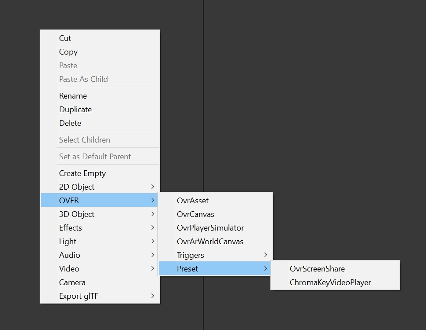Select the Duplicate menu entry
The width and height of the screenshot is (426, 330).
pyautogui.click(x=75, y=110)
